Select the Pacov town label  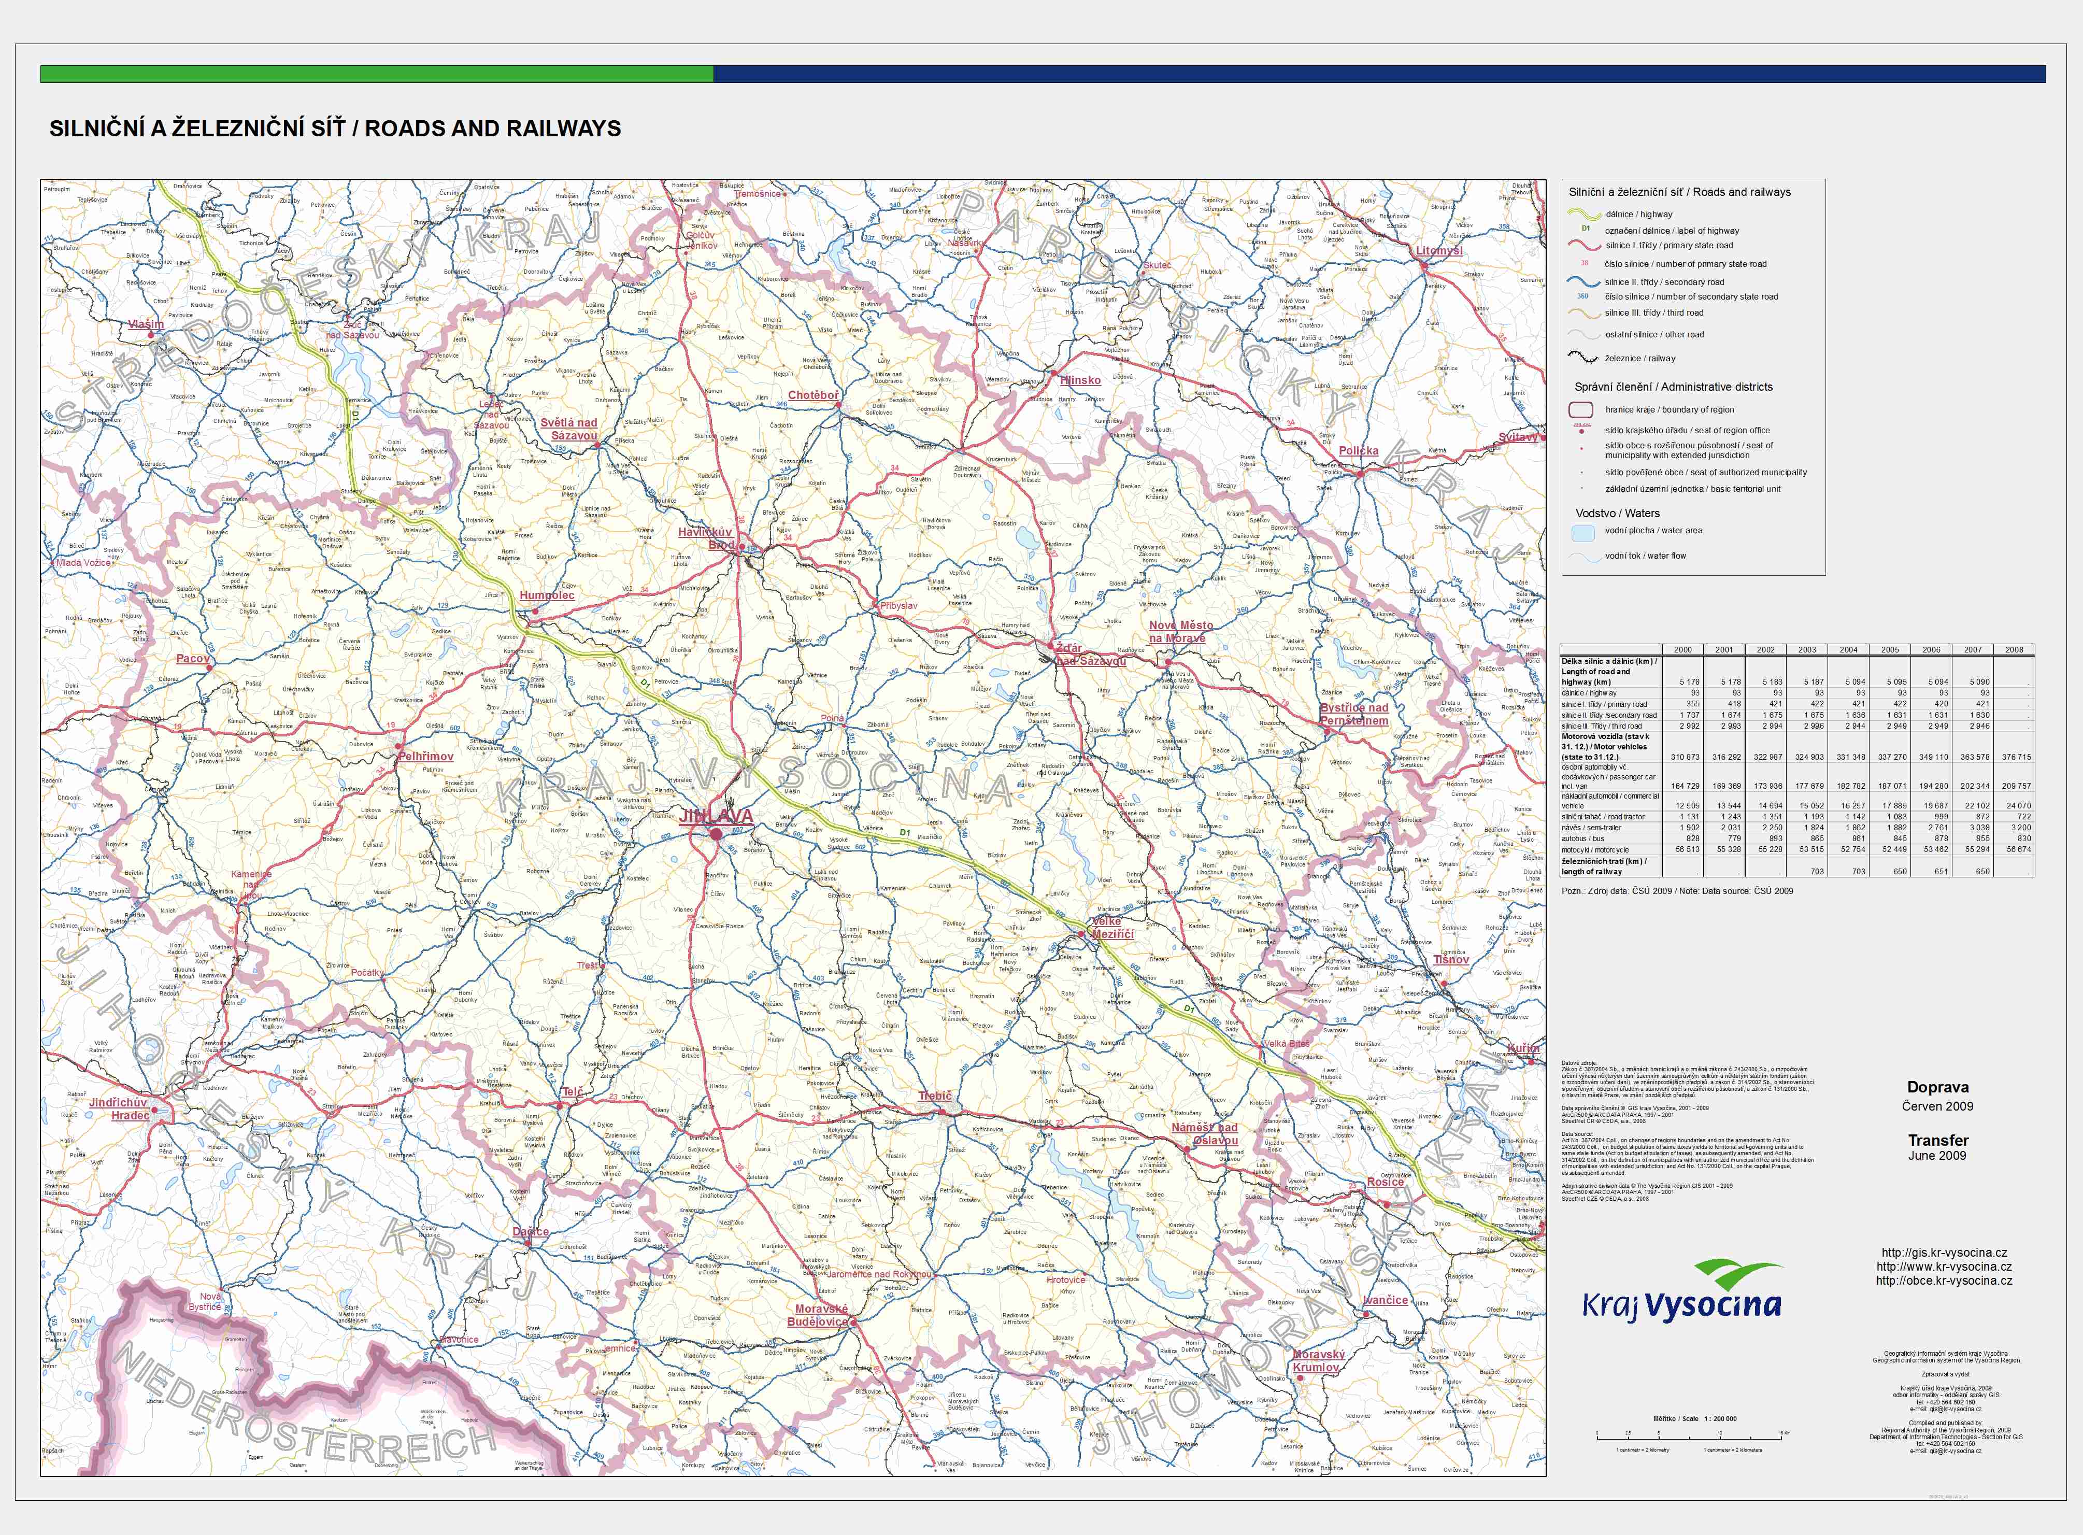(193, 658)
